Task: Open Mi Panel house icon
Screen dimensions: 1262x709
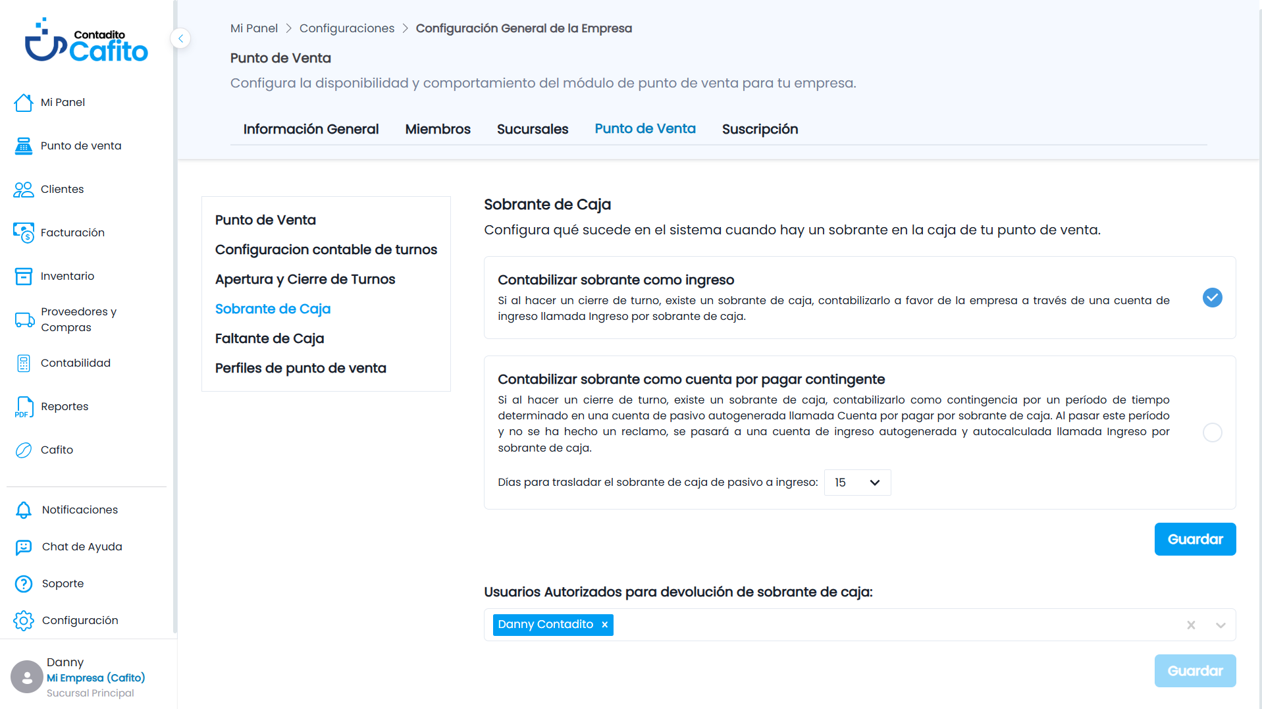Action: coord(24,103)
